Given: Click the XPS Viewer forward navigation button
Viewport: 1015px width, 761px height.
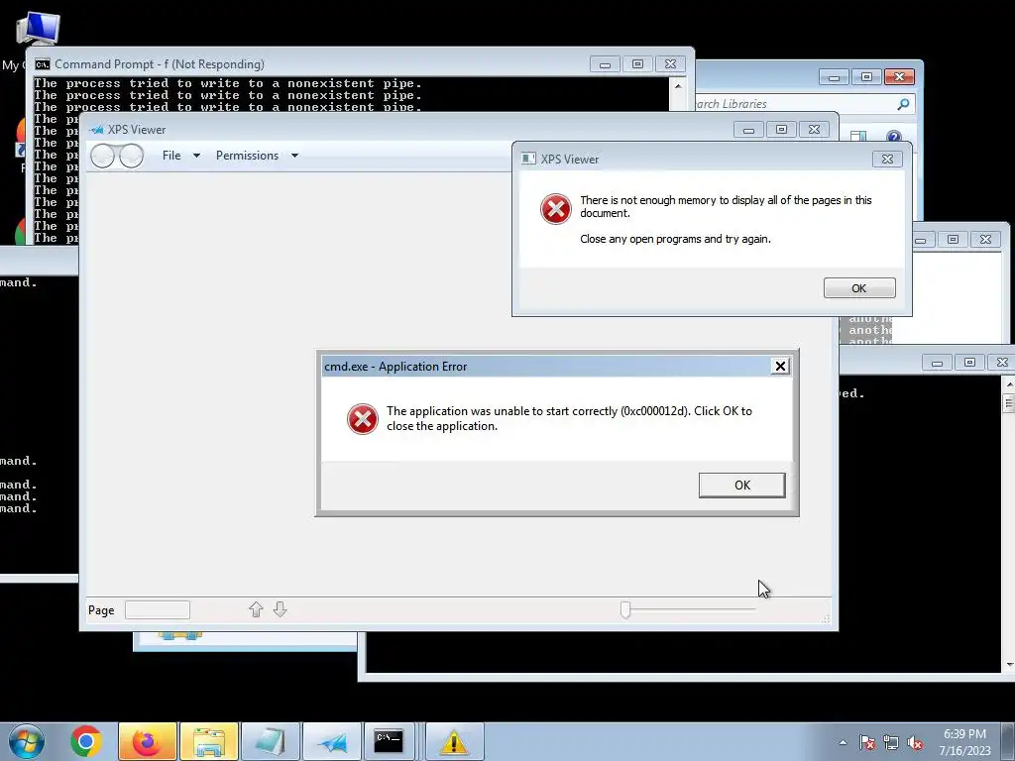Looking at the screenshot, I should 132,156.
